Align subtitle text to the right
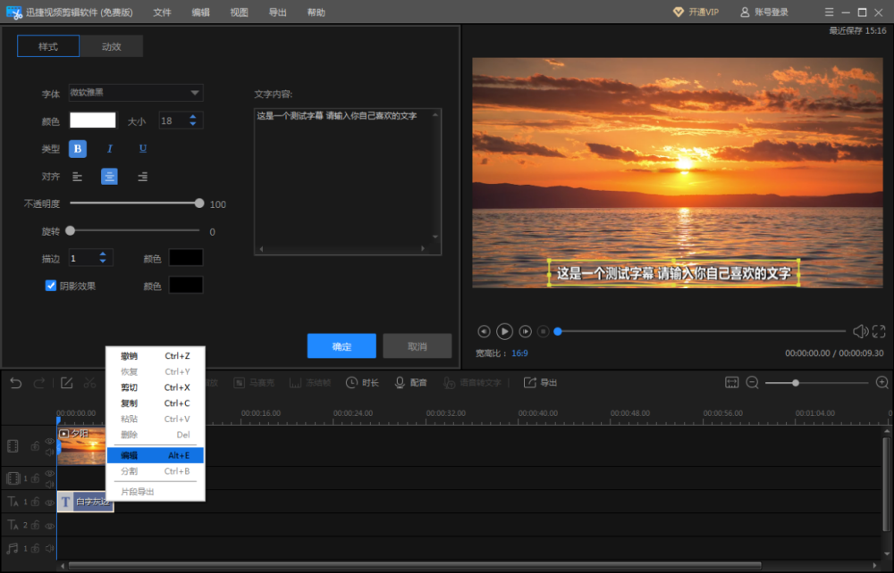 [142, 177]
